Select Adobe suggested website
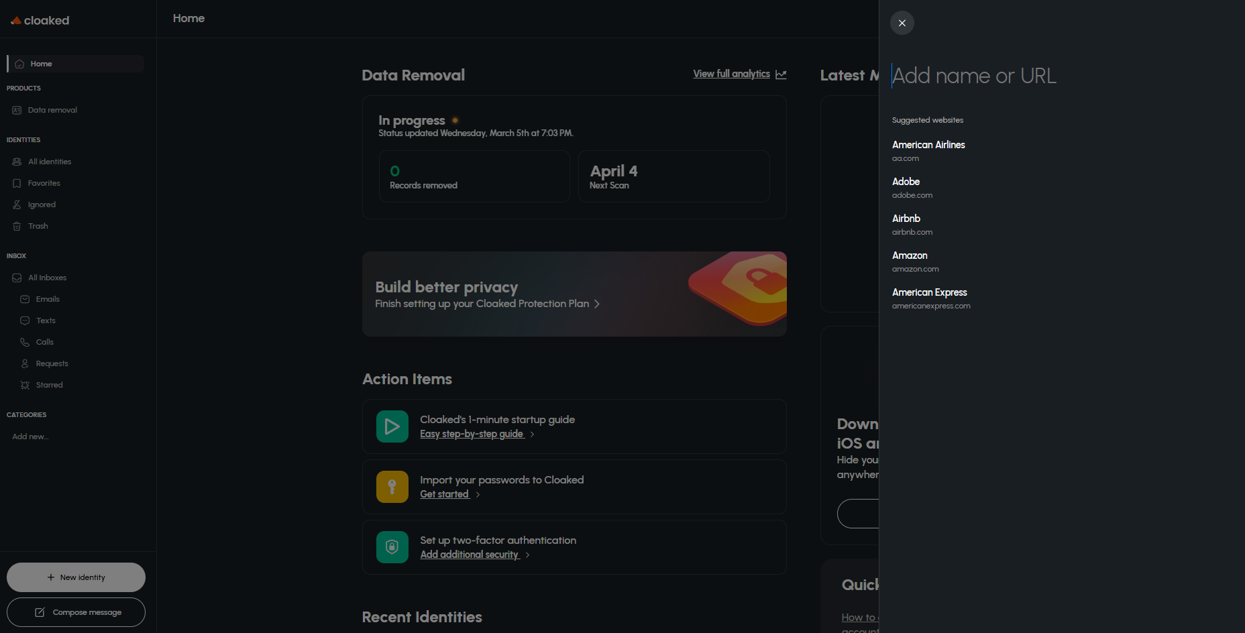1245x633 pixels. click(x=912, y=188)
